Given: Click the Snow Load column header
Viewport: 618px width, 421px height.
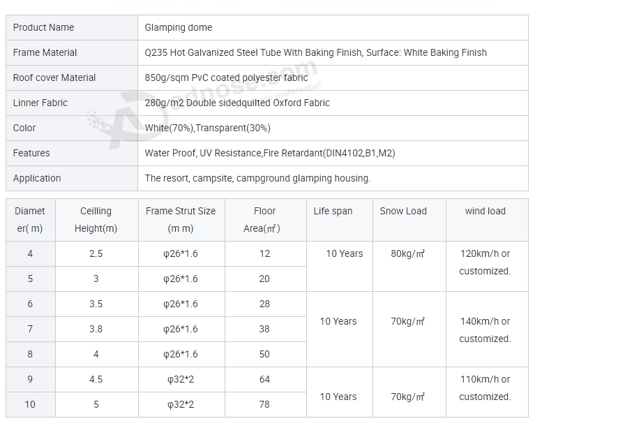Looking at the screenshot, I should pos(403,211).
